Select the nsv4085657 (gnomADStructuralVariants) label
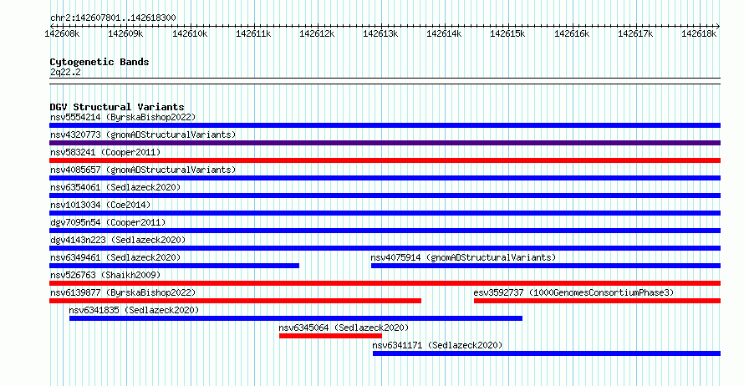 143,170
